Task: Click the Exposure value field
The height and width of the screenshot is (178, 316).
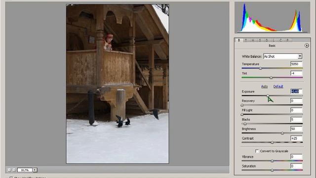Action: click(x=296, y=91)
